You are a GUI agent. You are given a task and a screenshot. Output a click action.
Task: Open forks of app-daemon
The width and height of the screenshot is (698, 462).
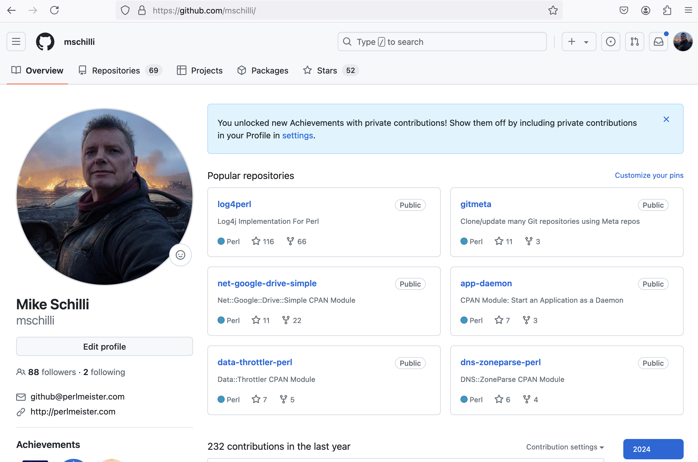point(530,320)
